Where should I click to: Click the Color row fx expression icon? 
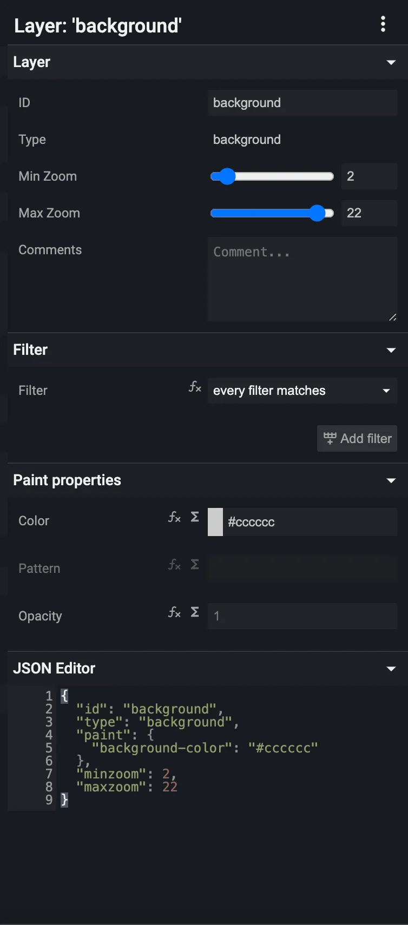pyautogui.click(x=174, y=517)
